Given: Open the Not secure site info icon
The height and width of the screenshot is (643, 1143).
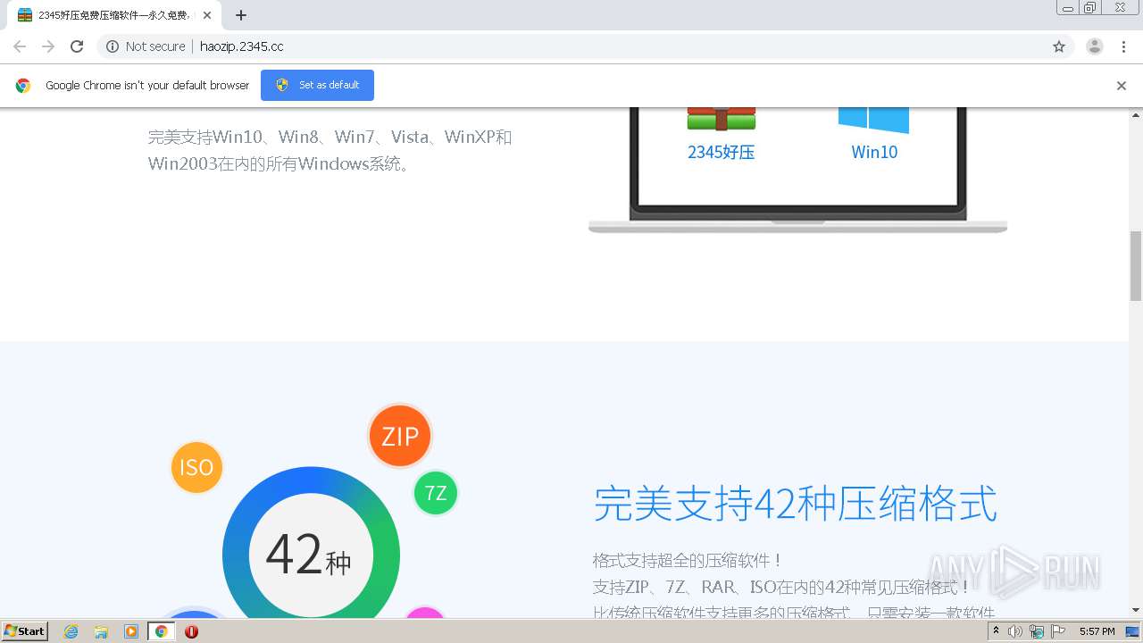Looking at the screenshot, I should tap(113, 46).
